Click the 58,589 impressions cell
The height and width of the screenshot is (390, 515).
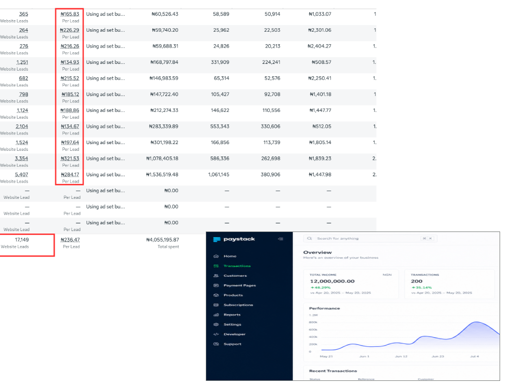tap(221, 14)
